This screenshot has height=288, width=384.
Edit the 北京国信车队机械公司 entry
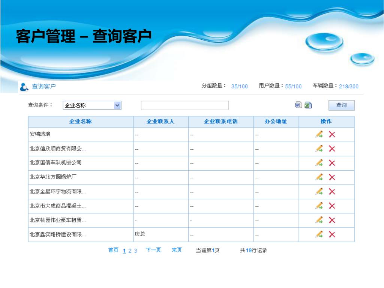(x=319, y=163)
